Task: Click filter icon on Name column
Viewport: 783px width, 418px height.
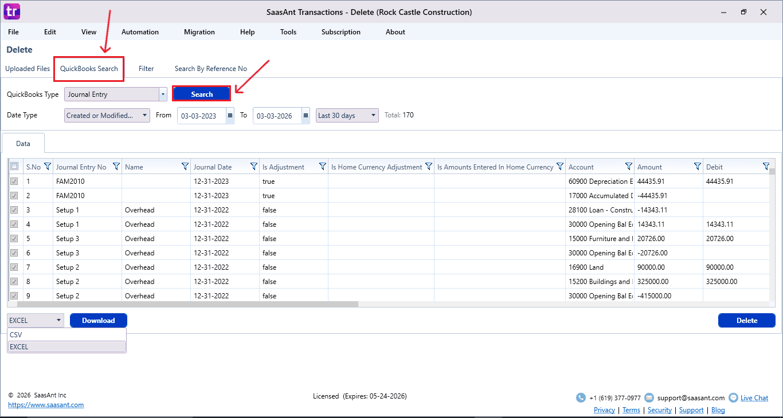Action: coord(185,167)
